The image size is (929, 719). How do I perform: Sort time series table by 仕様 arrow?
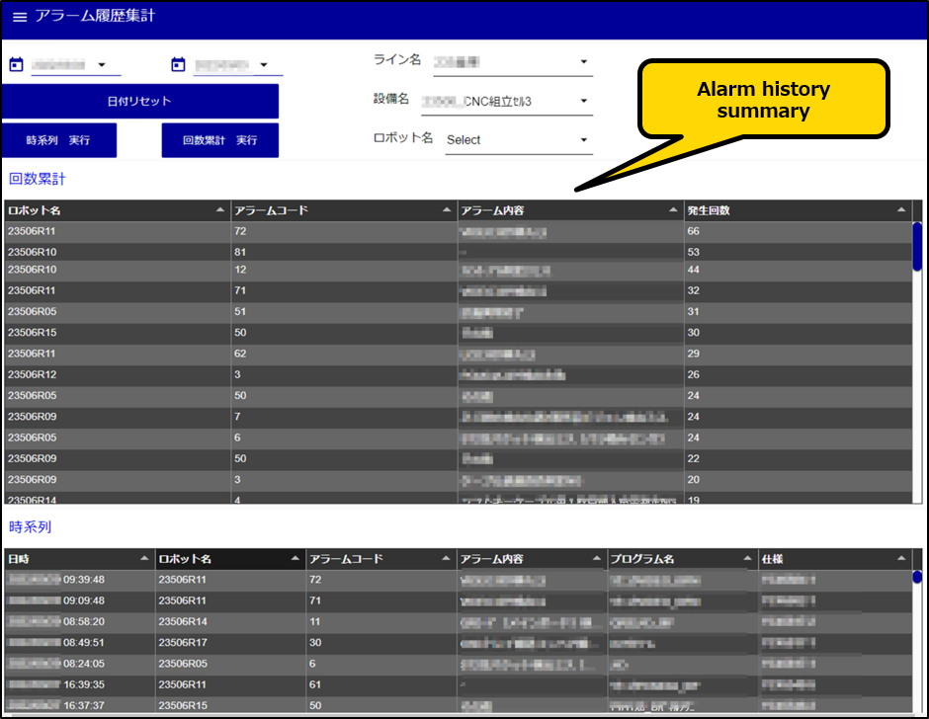point(900,559)
